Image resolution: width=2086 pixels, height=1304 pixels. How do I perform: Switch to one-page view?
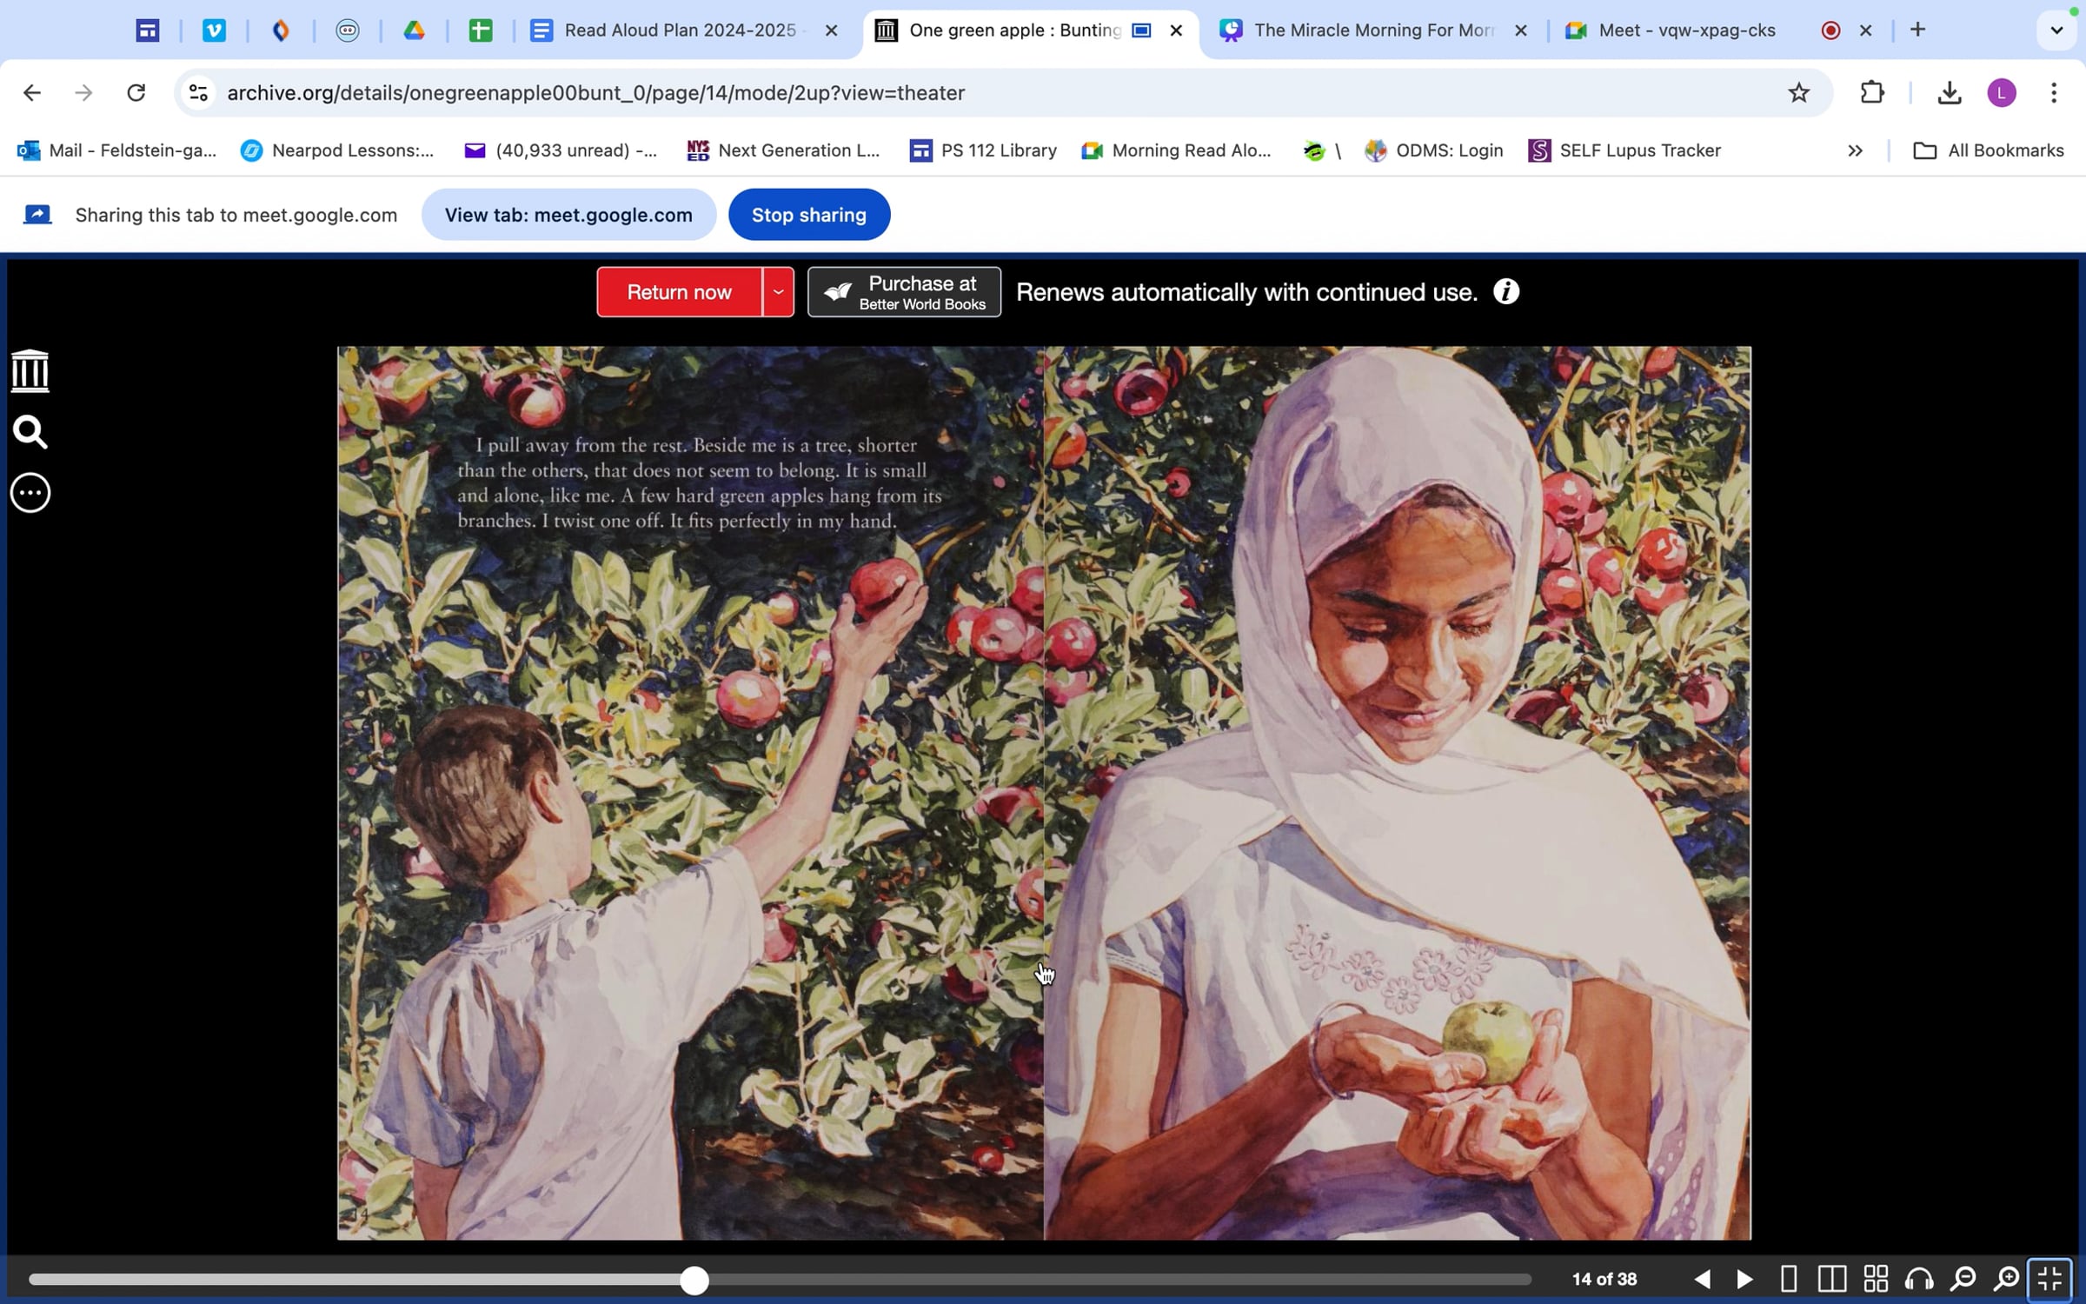pos(1789,1279)
